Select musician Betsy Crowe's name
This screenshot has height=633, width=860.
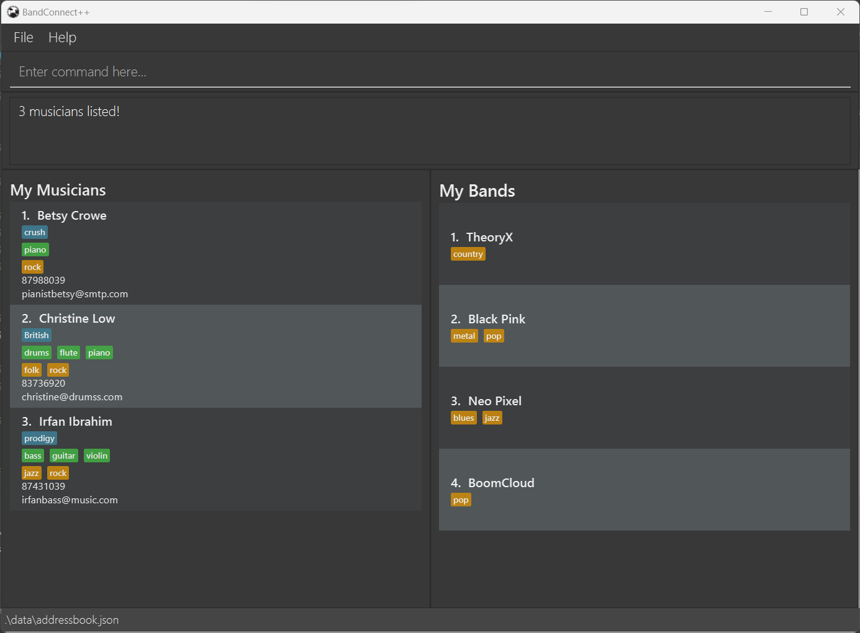point(72,215)
